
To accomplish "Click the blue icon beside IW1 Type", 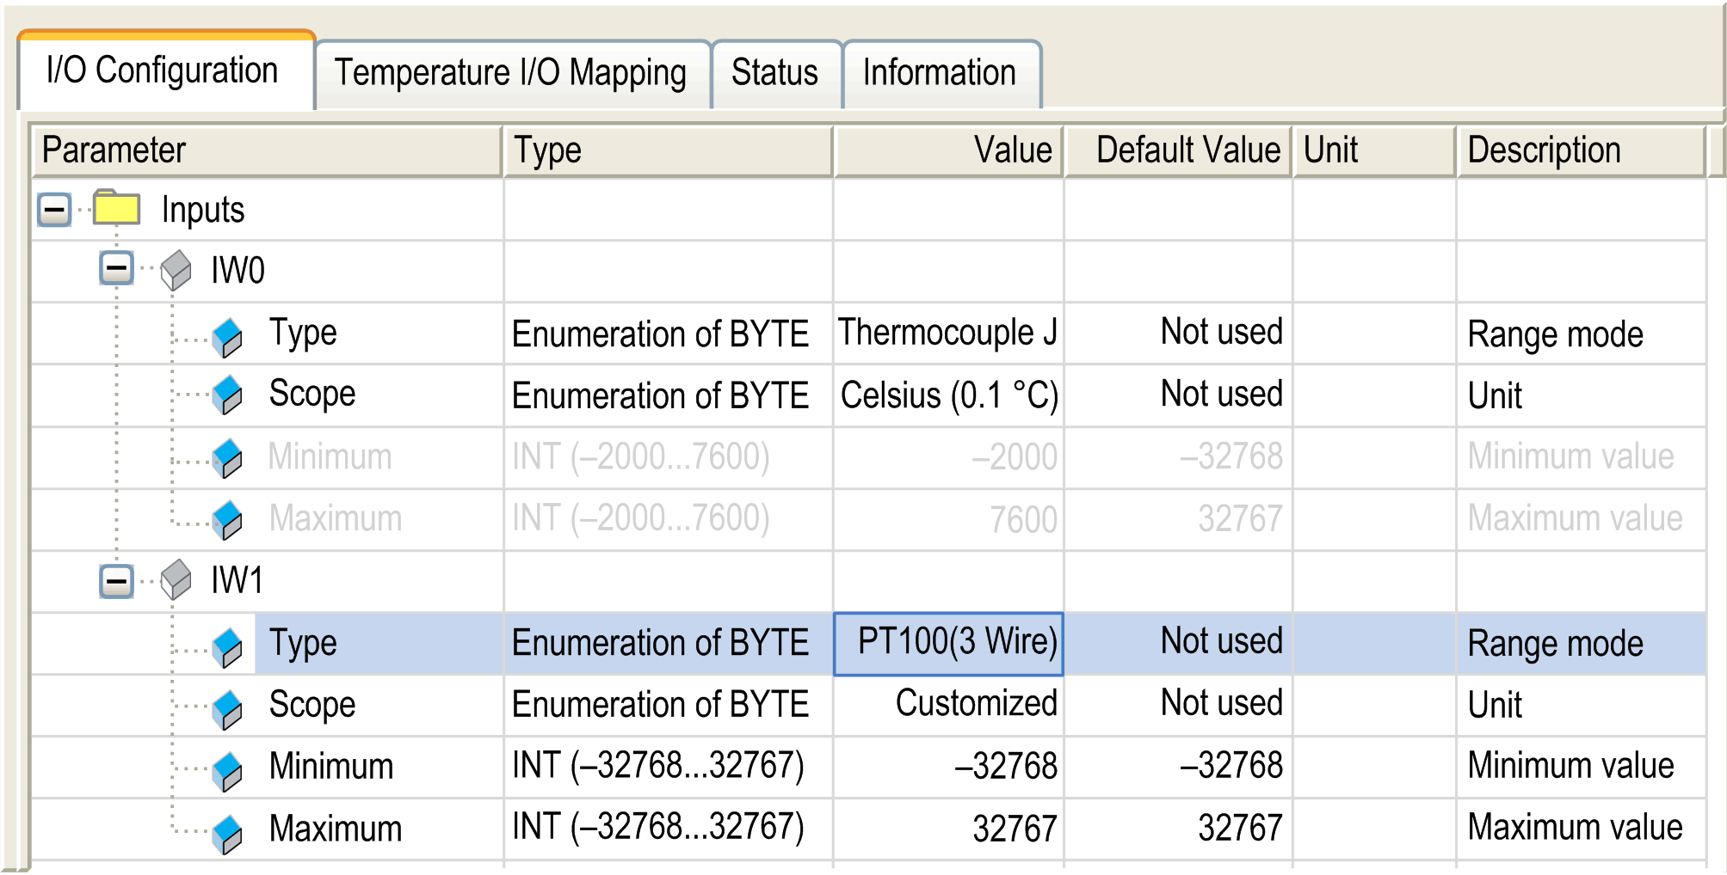I will [228, 647].
